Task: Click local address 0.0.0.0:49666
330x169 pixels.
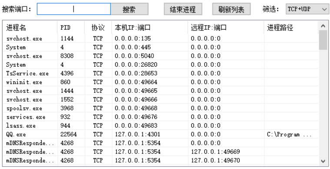Action: click(x=136, y=99)
